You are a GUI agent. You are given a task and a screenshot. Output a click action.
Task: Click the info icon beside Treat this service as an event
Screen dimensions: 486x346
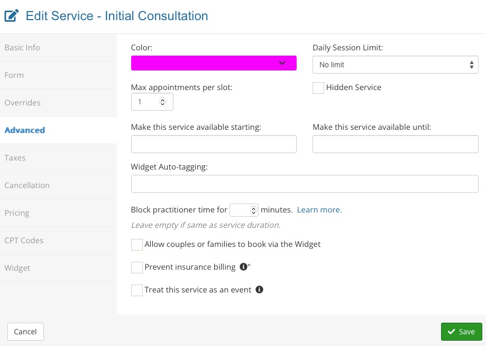[259, 289]
